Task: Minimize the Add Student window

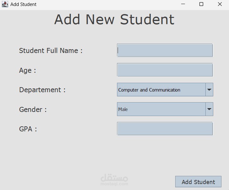Action: pos(183,4)
